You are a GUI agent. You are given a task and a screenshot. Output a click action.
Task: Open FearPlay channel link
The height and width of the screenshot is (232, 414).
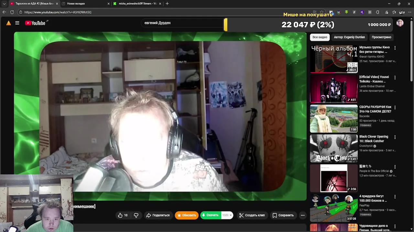click(x=364, y=205)
